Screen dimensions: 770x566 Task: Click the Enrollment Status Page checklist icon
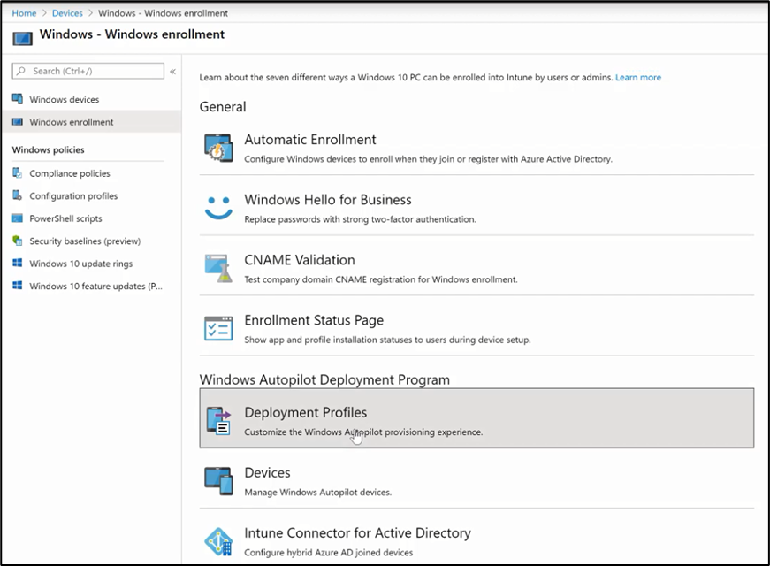coord(218,329)
